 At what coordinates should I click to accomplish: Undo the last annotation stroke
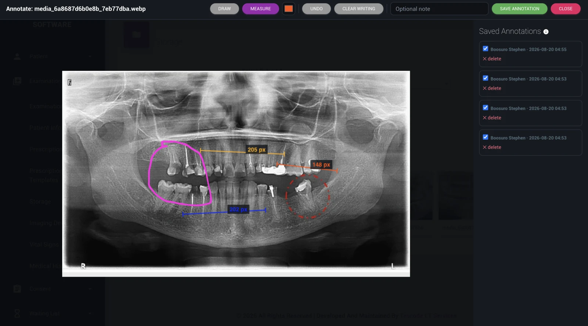coord(316,9)
